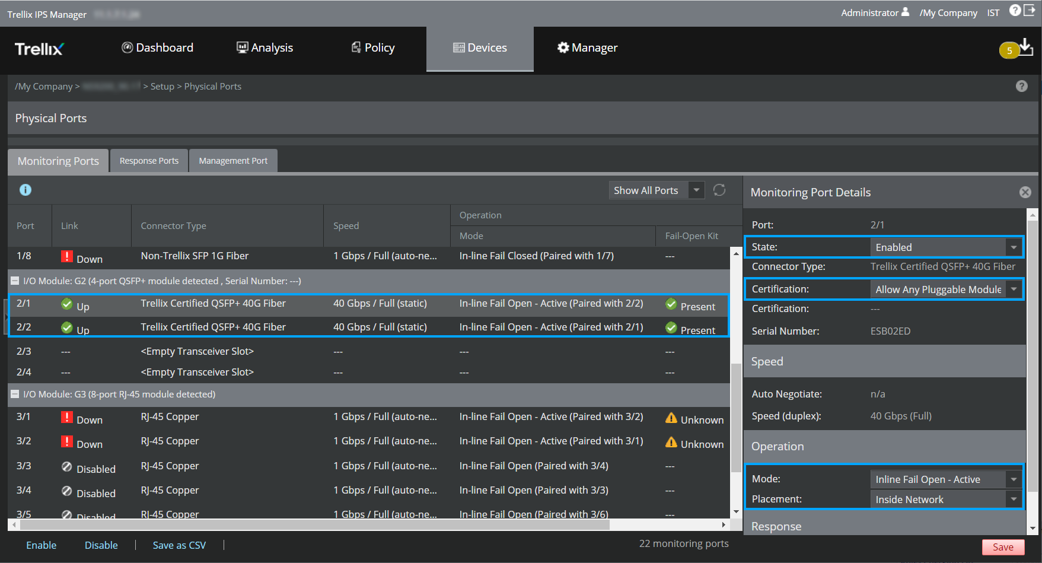Switch to the Response Ports tab
The width and height of the screenshot is (1042, 563).
(149, 161)
